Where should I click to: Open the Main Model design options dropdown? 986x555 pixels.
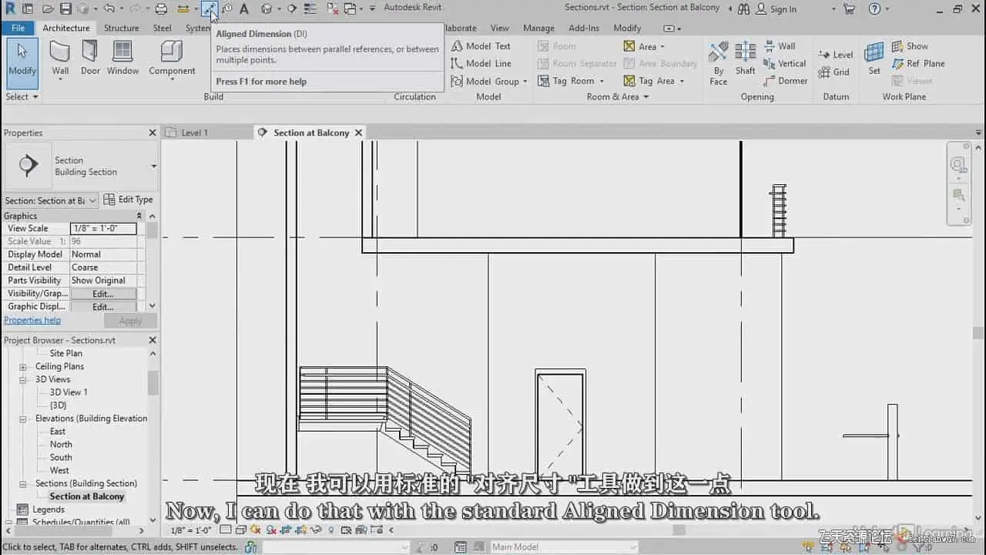[565, 547]
